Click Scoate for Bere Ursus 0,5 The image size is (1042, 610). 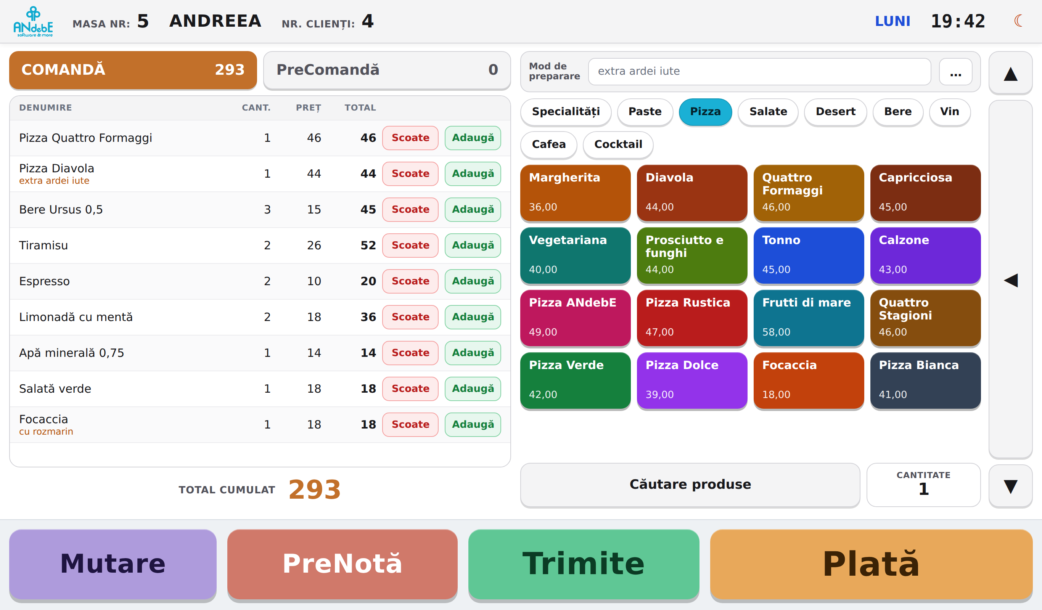click(x=410, y=210)
